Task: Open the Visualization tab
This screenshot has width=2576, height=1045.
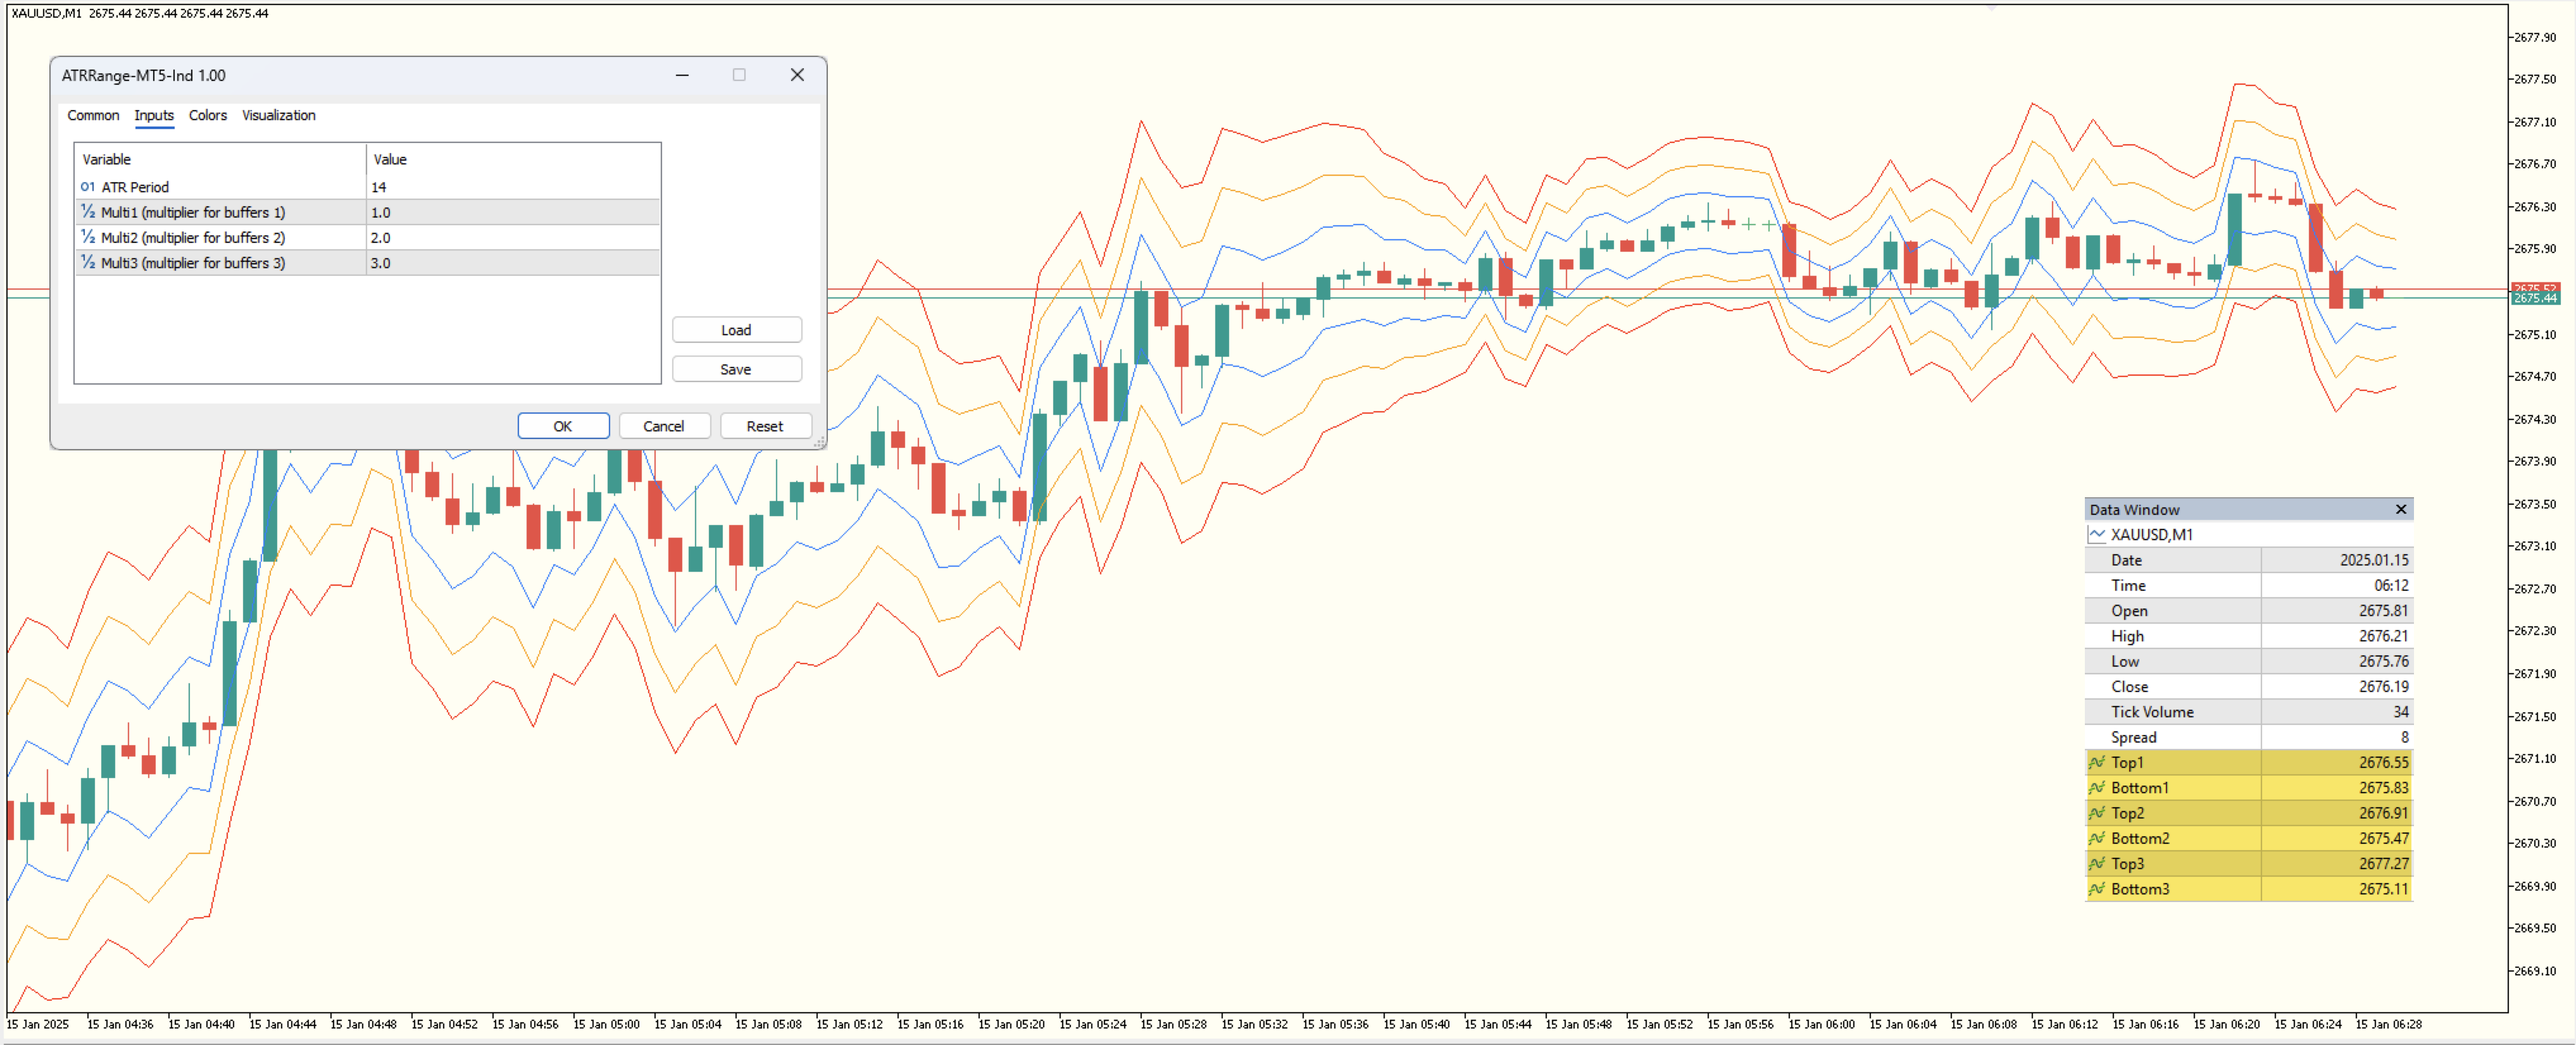Action: click(278, 116)
